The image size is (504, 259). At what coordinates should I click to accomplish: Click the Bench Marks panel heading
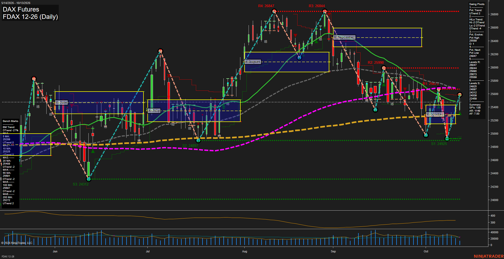click(x=10, y=121)
